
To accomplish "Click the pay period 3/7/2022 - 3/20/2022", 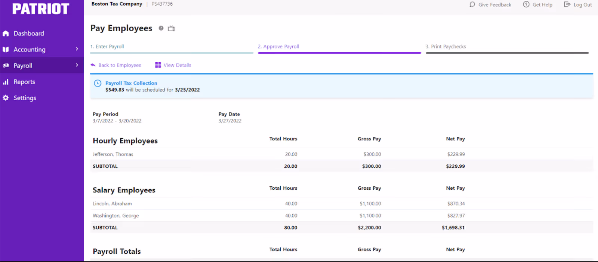I will 117,121.
